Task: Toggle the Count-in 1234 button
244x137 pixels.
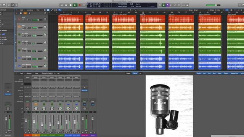Action: [x=184, y=5]
